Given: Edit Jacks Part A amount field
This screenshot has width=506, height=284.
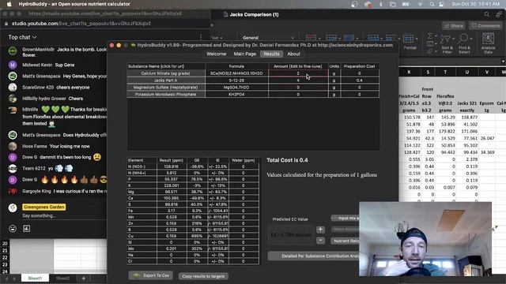Looking at the screenshot, I should [x=298, y=80].
